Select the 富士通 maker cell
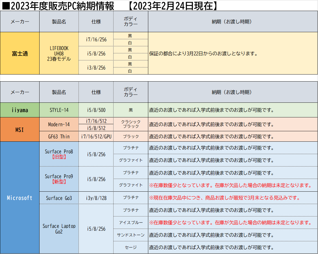This screenshot has height=254, width=318. click(20, 53)
